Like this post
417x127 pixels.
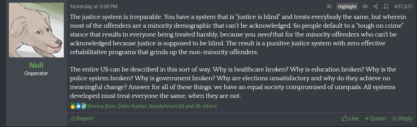point(350,118)
